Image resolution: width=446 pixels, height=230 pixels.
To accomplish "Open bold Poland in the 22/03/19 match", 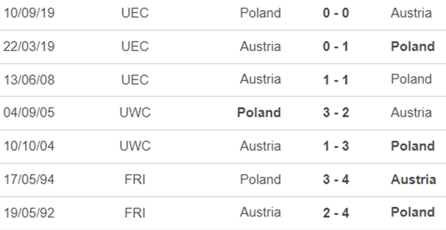I will pyautogui.click(x=413, y=46).
